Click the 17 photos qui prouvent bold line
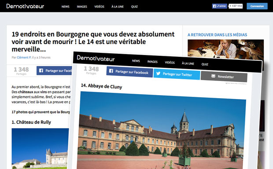This screenshot has height=169, width=273. pos(41,112)
